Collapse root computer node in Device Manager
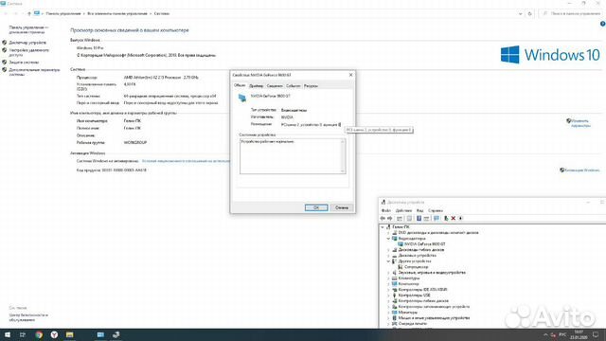The image size is (606, 341). coord(383,227)
